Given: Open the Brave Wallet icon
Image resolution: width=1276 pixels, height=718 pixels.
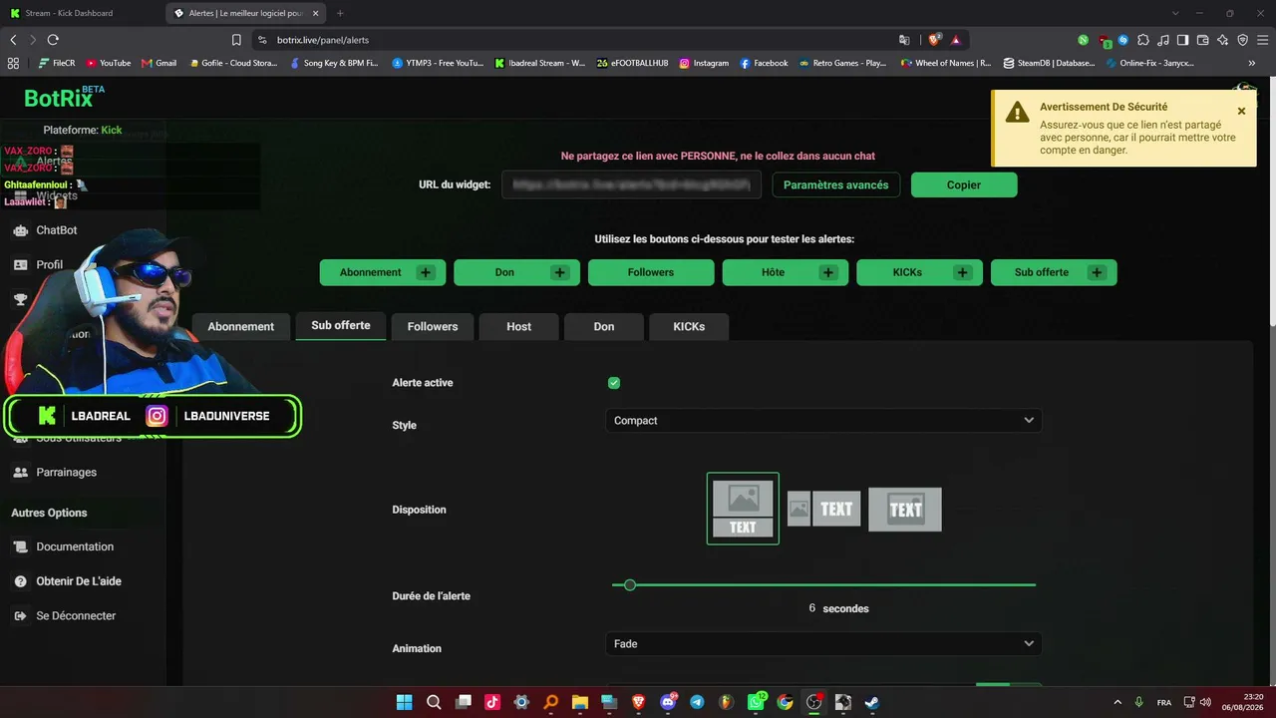Looking at the screenshot, I should (1203, 40).
